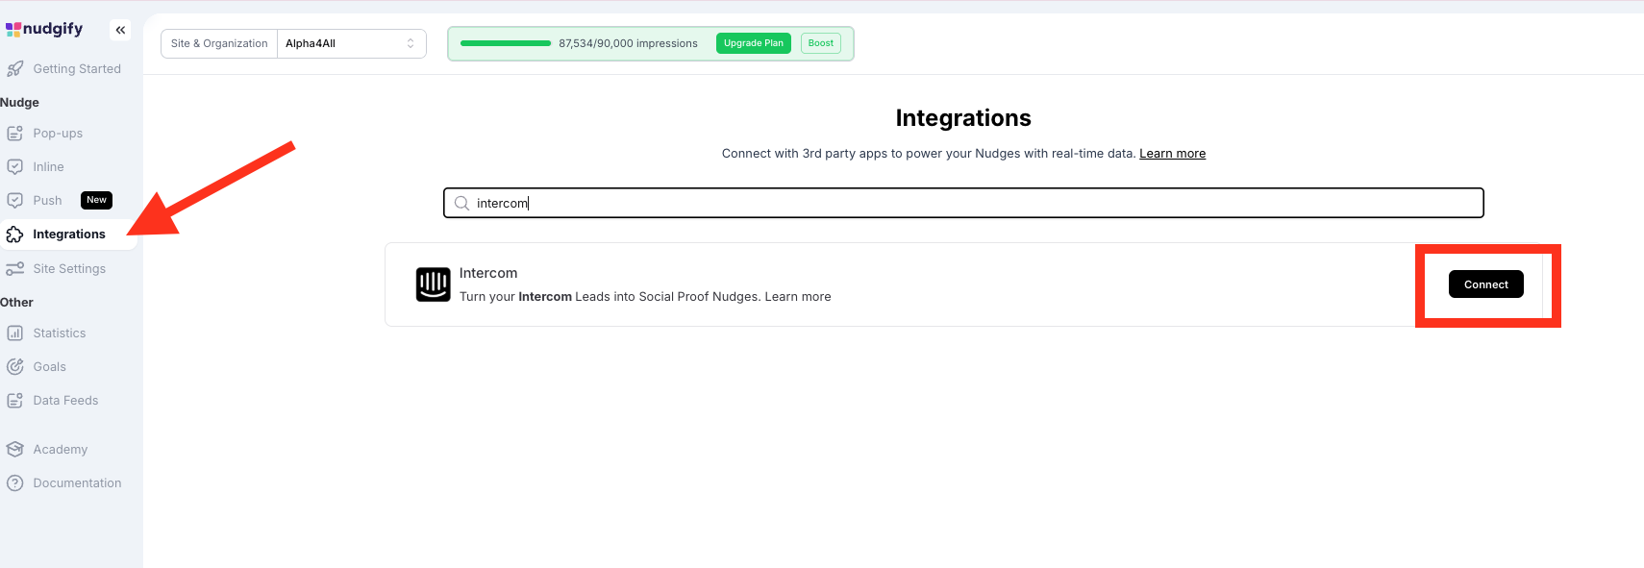
Task: Open Learn more link in Intercom description
Action: point(797,297)
